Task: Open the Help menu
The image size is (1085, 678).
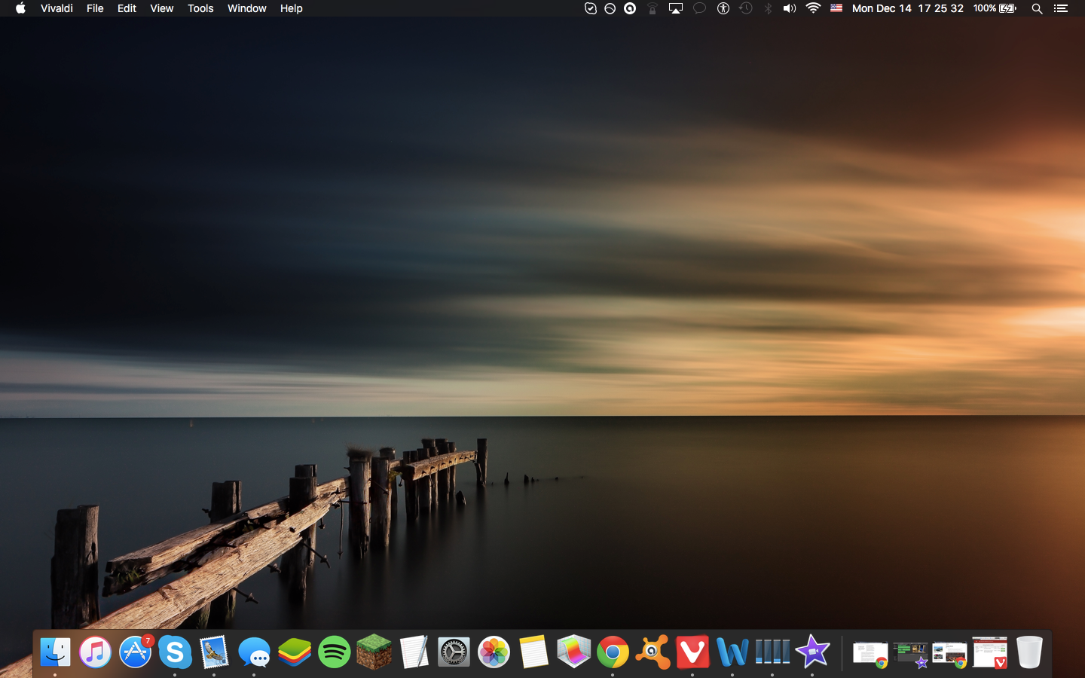Action: (x=291, y=8)
